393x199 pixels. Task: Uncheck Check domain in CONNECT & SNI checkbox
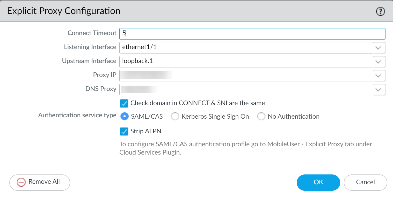(124, 103)
